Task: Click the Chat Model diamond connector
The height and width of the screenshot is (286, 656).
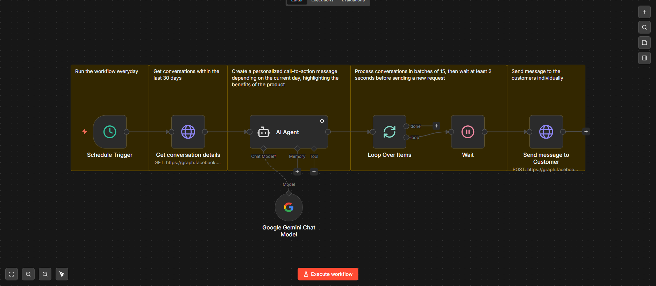Action: click(x=264, y=149)
